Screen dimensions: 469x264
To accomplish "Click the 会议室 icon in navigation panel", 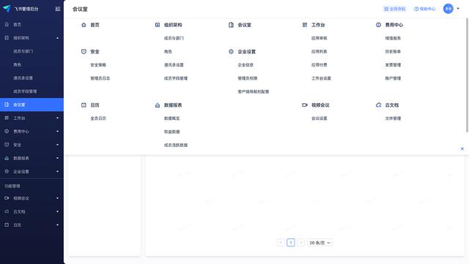I will (x=231, y=25).
